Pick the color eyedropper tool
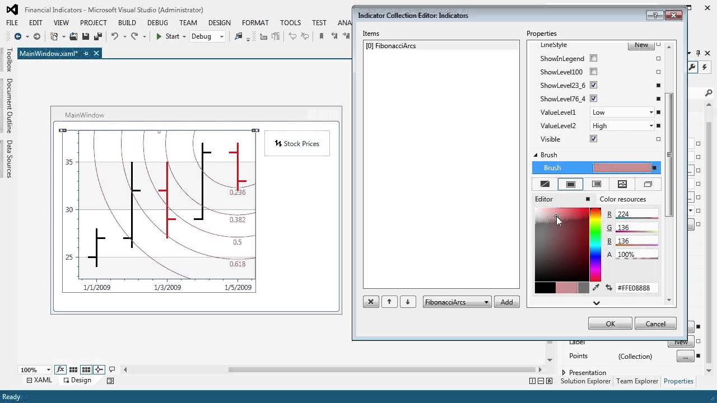 [x=596, y=288]
